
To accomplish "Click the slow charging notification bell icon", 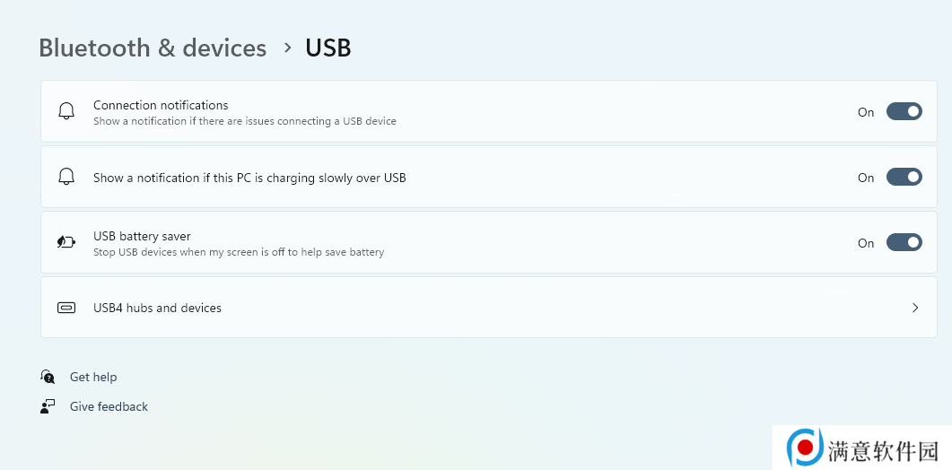I will [66, 177].
